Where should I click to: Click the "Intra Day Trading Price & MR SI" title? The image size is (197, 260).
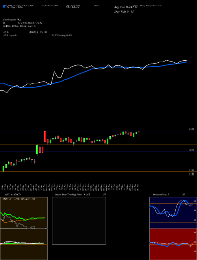click(x=80, y=195)
